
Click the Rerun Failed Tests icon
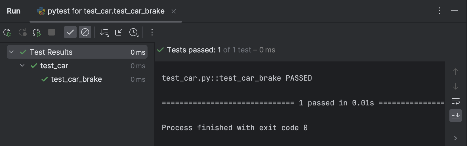[x=22, y=32]
